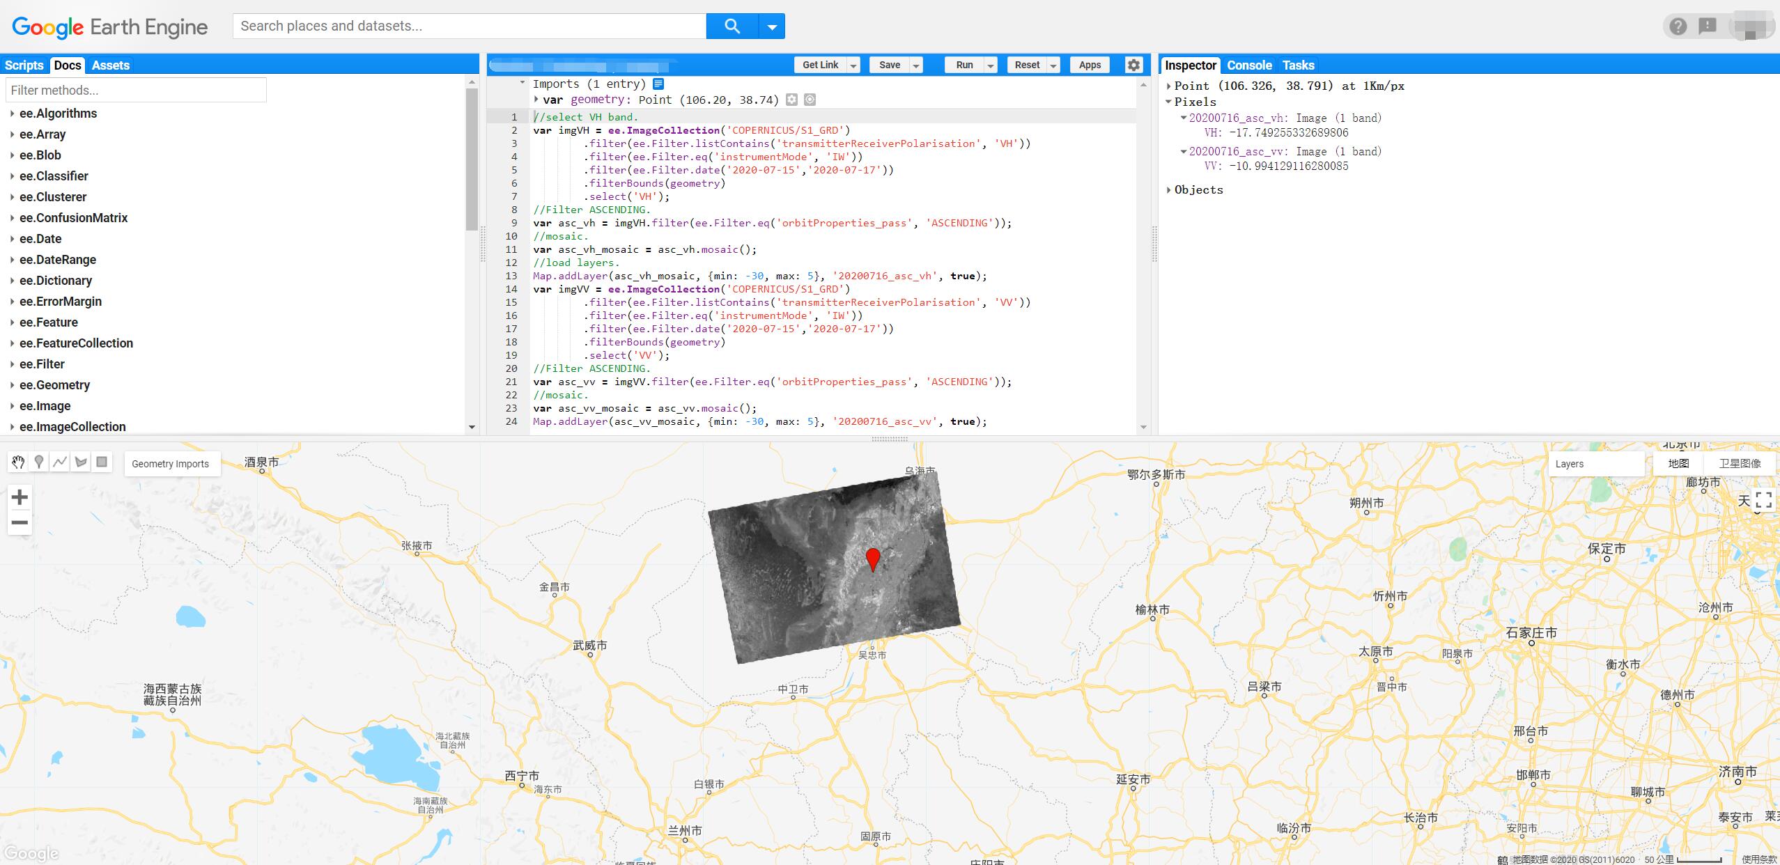Image resolution: width=1780 pixels, height=865 pixels.
Task: Toggle the Docs panel tab
Action: [x=68, y=65]
